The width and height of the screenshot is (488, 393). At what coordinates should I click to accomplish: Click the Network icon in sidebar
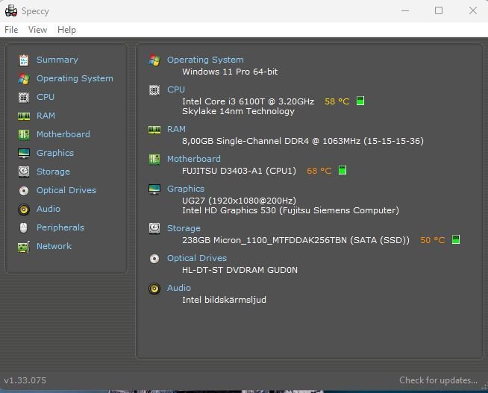(x=24, y=246)
